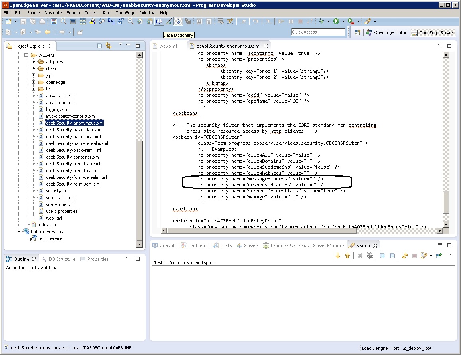This screenshot has width=461, height=355.
Task: Open the Window menu
Action: 148,13
